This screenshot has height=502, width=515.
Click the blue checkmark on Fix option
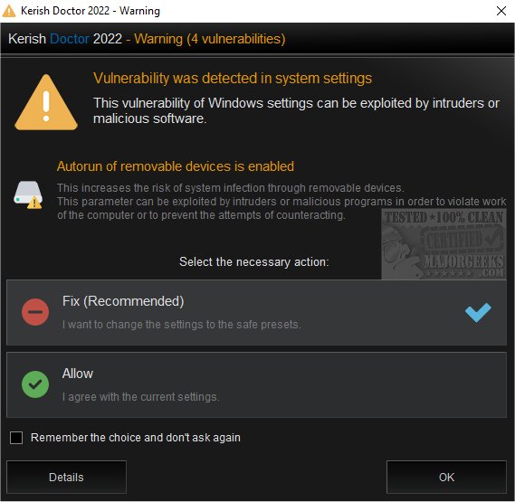(478, 312)
